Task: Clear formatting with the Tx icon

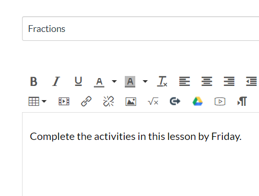Action: click(162, 81)
